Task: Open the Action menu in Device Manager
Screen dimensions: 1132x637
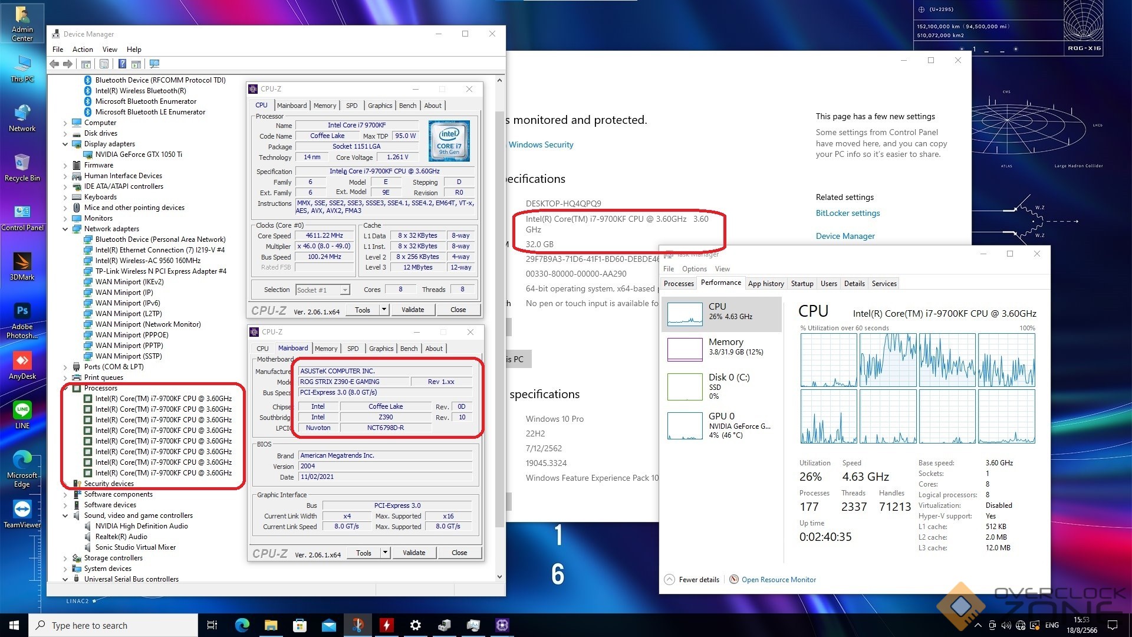Action: (83, 50)
